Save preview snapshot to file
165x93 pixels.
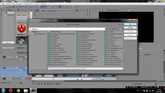tap(132, 10)
